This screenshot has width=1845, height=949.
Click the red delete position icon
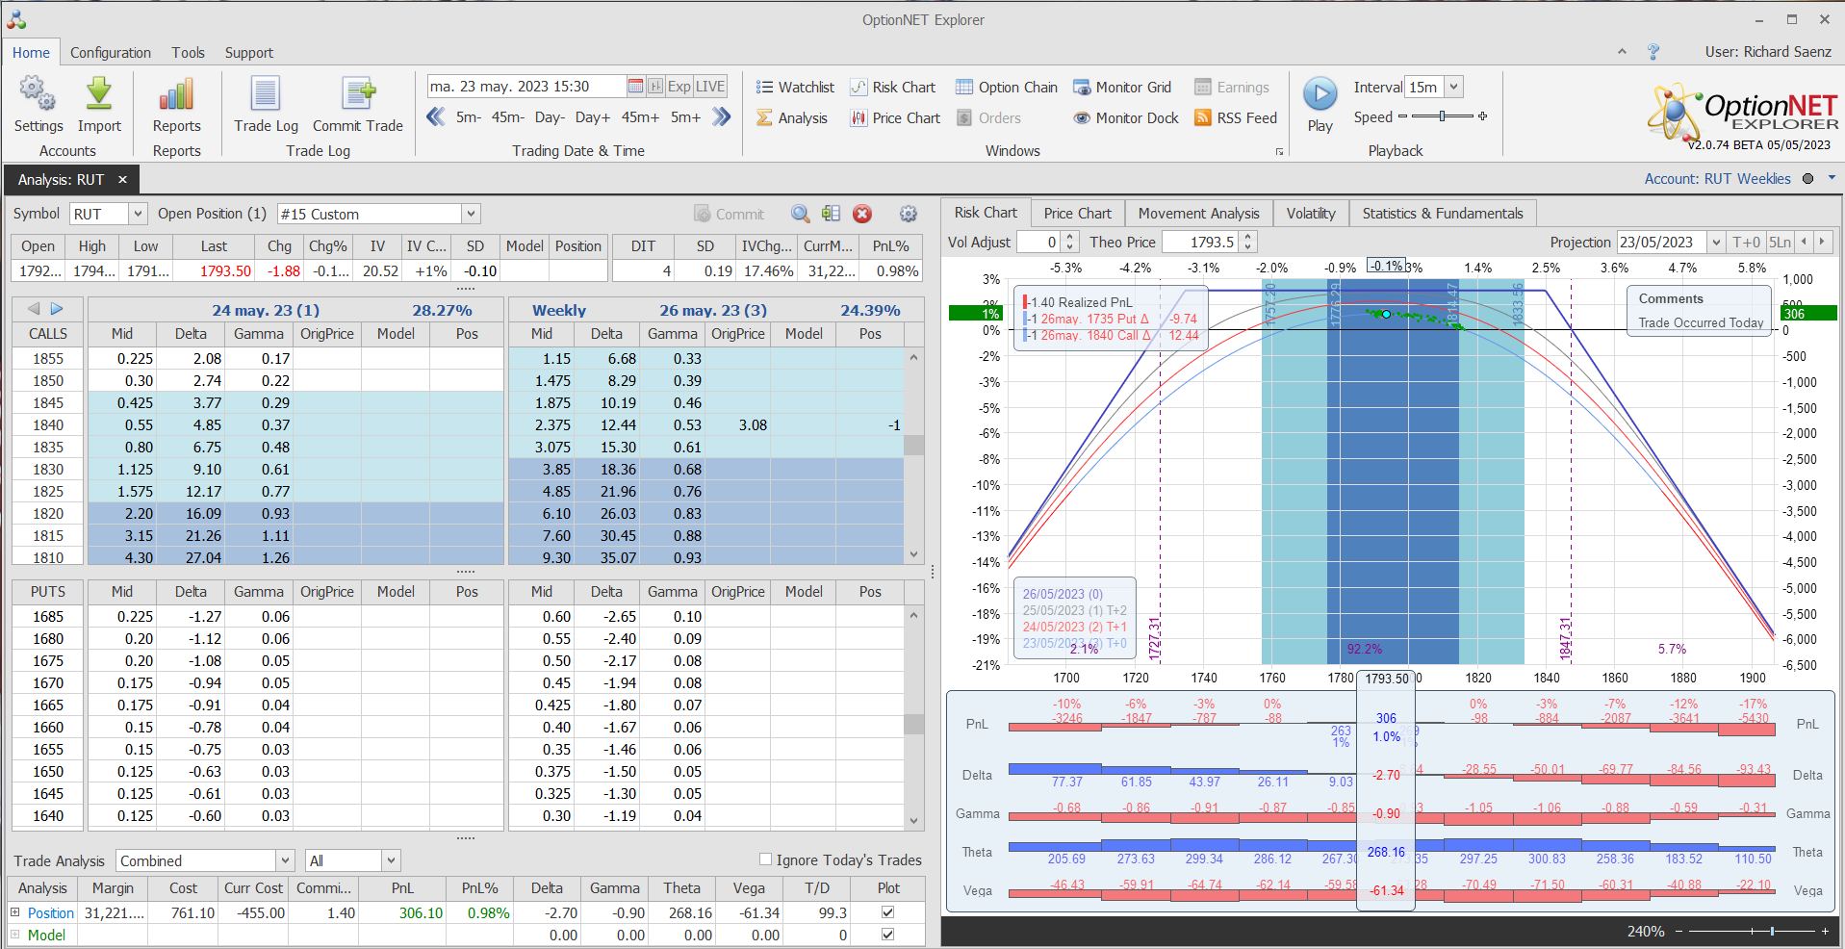pyautogui.click(x=862, y=214)
